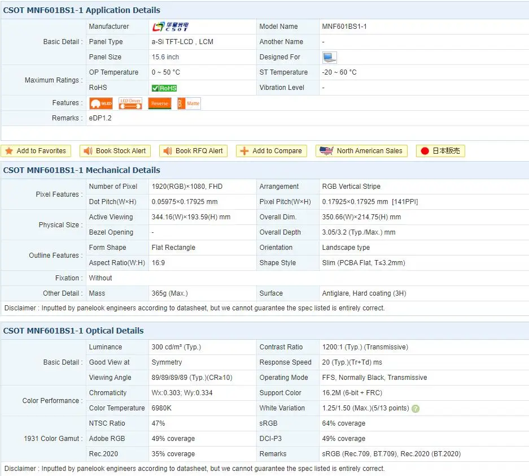The width and height of the screenshot is (529, 476).
Task: Click the green RoHS badge
Action: click(x=164, y=88)
